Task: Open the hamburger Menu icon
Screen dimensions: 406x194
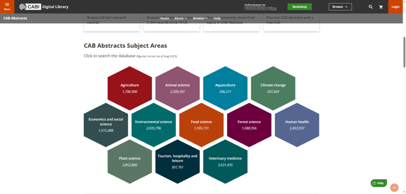Action: [7, 6]
